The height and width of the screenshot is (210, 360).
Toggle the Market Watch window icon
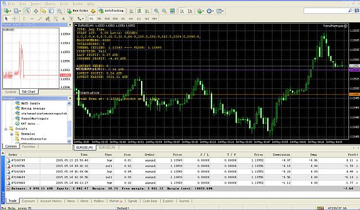[x=28, y=11]
